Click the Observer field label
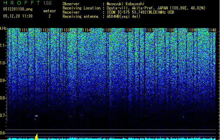This screenshot has height=140, width=220. 71,4
